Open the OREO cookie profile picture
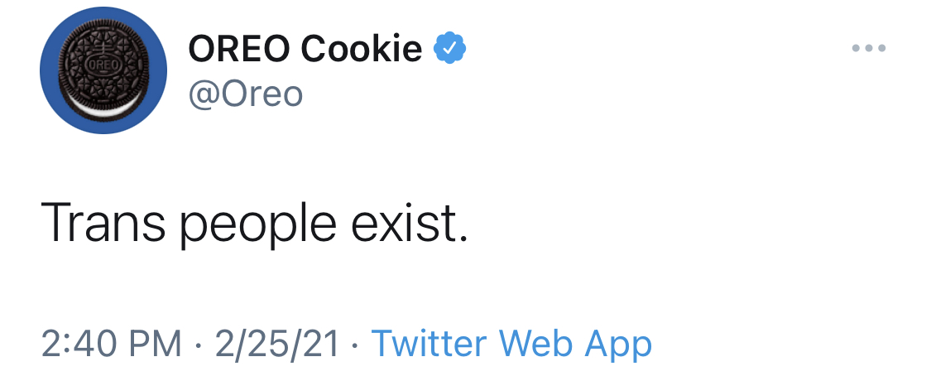931x381 pixels. coord(103,70)
